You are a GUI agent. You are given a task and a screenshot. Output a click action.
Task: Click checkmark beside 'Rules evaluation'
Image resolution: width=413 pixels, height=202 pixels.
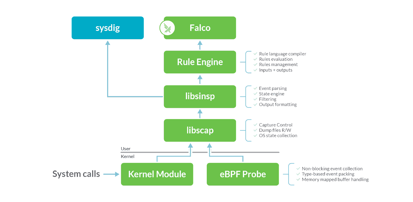click(255, 59)
